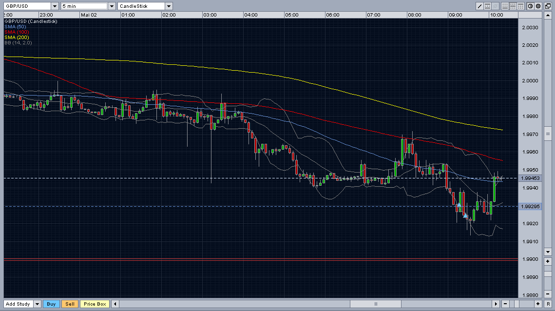Image resolution: width=555 pixels, height=311 pixels.
Task: Toggle the disabled erase drawings button
Action: [x=495, y=6]
